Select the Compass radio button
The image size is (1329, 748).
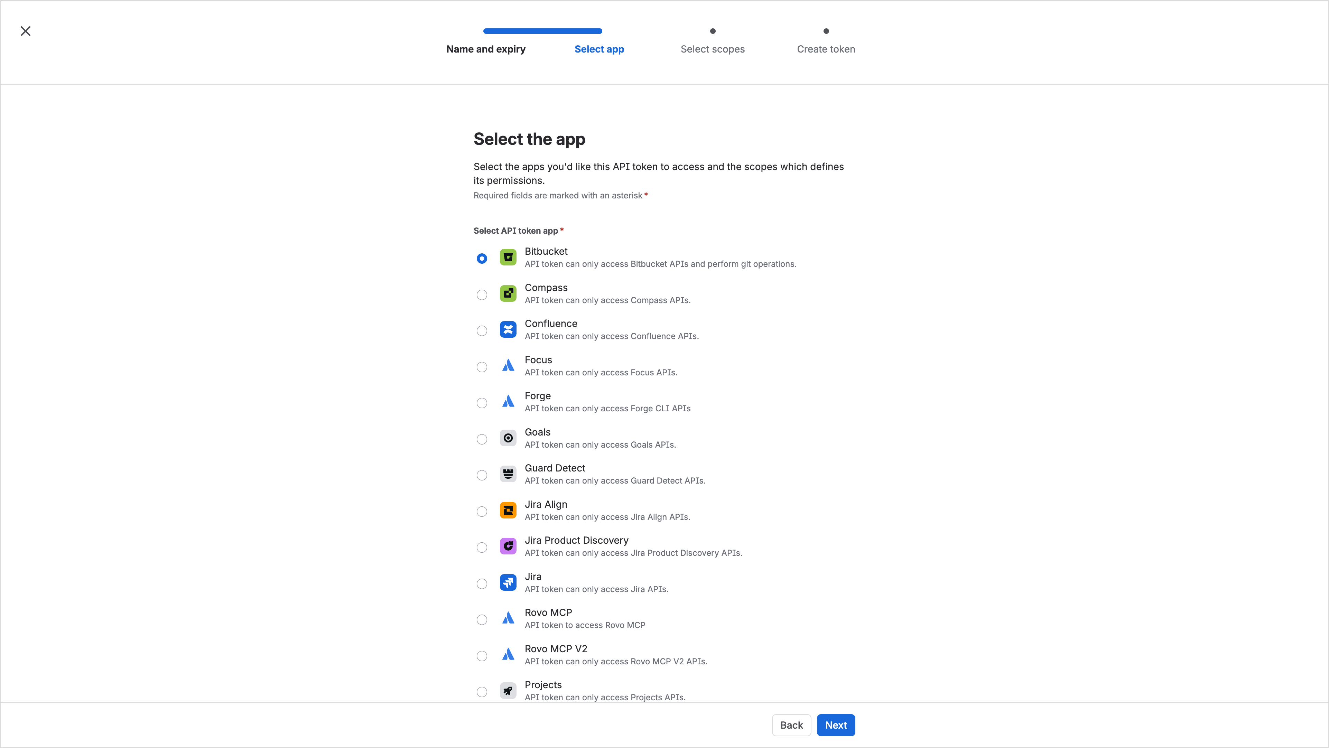[x=482, y=294]
